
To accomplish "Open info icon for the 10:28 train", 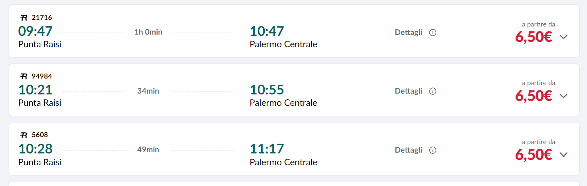I will [x=433, y=150].
